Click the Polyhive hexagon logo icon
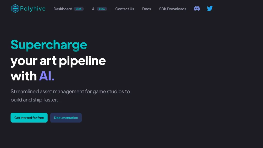This screenshot has width=263, height=148. (x=15, y=9)
